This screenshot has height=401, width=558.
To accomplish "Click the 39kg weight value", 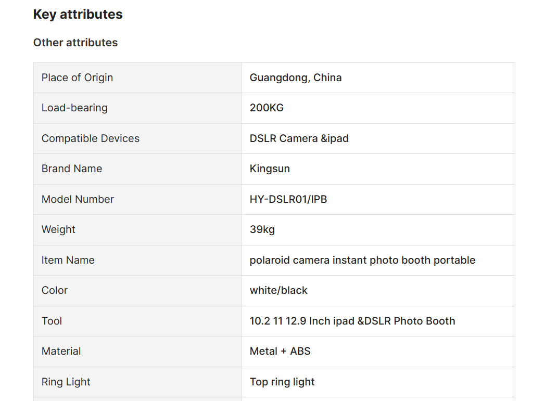I will click(x=262, y=230).
